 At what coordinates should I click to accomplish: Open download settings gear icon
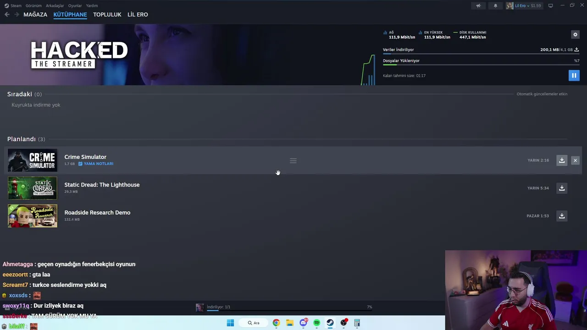[x=575, y=34]
